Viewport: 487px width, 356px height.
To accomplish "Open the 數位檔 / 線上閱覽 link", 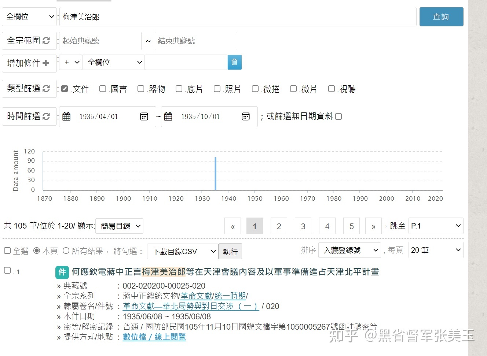I will (x=154, y=337).
